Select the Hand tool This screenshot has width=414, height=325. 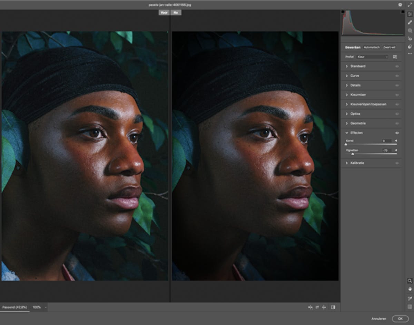[x=410, y=289]
